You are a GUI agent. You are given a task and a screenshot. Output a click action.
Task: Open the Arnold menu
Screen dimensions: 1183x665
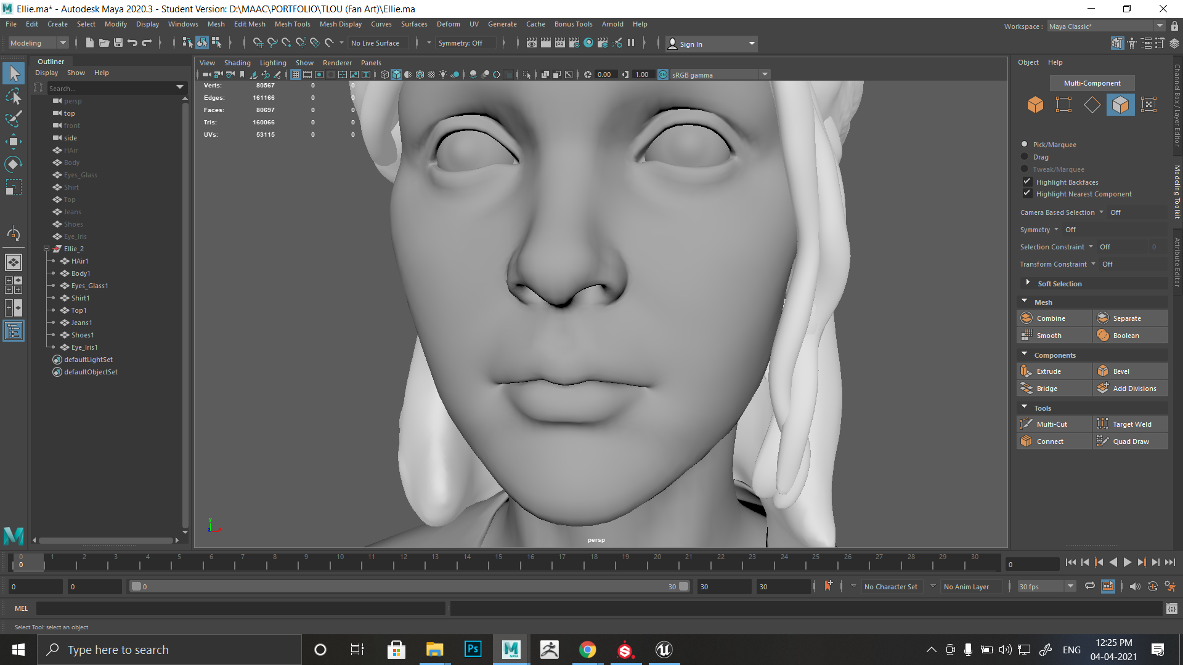coord(612,24)
